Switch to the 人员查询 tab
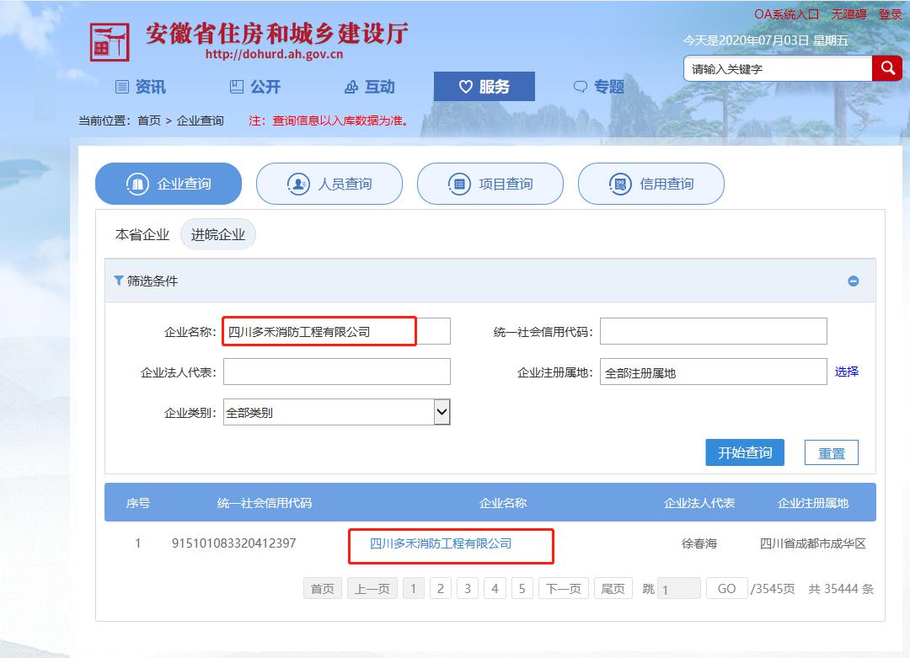This screenshot has width=910, height=658. point(329,184)
